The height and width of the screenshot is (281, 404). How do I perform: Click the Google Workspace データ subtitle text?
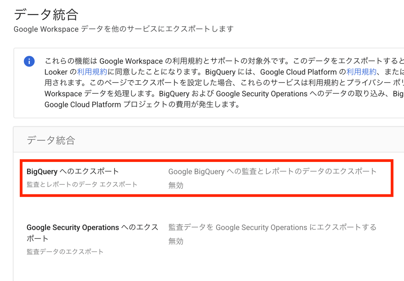(x=124, y=29)
